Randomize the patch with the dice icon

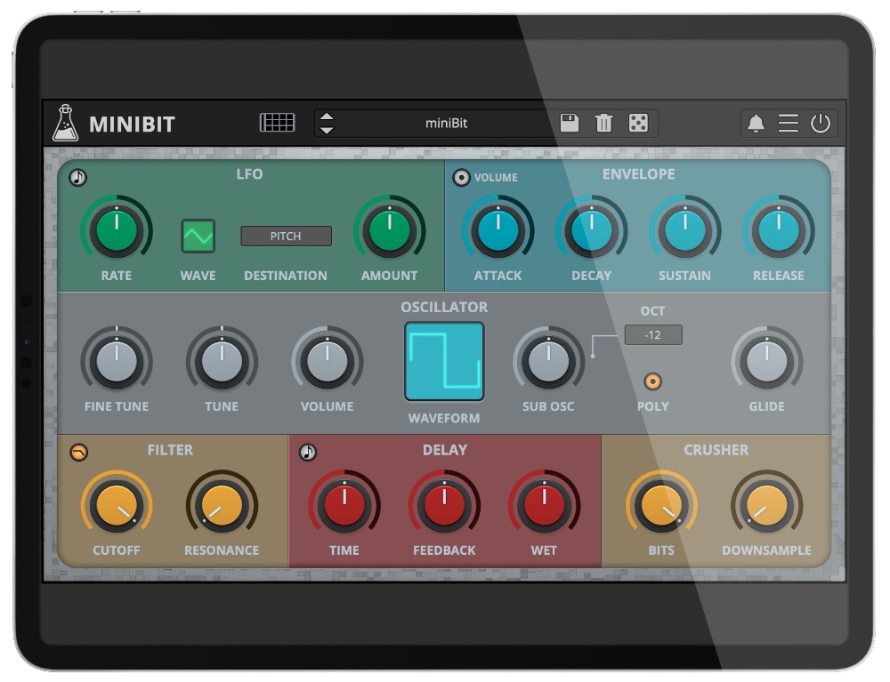pos(638,123)
